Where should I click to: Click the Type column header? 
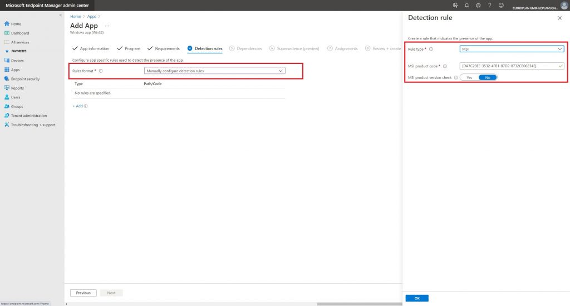pyautogui.click(x=78, y=83)
